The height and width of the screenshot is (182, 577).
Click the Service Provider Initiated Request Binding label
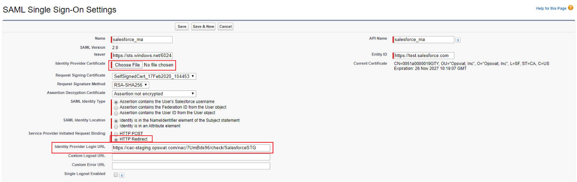67,133
